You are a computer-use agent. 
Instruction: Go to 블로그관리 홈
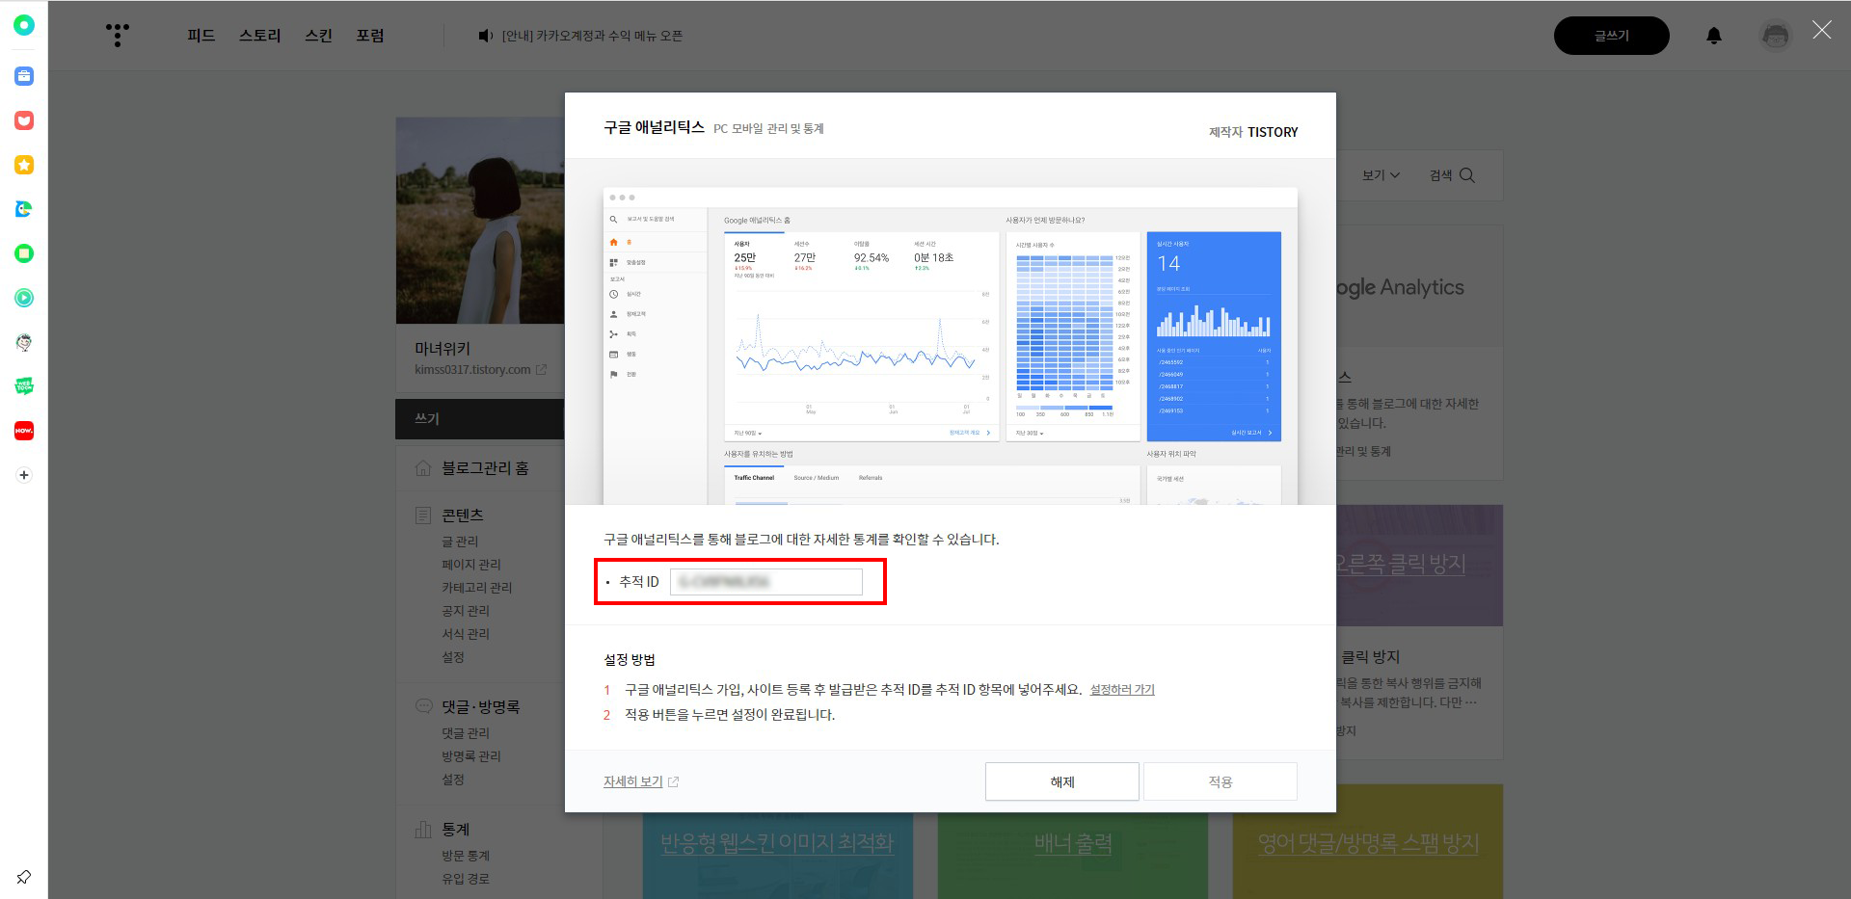point(485,468)
